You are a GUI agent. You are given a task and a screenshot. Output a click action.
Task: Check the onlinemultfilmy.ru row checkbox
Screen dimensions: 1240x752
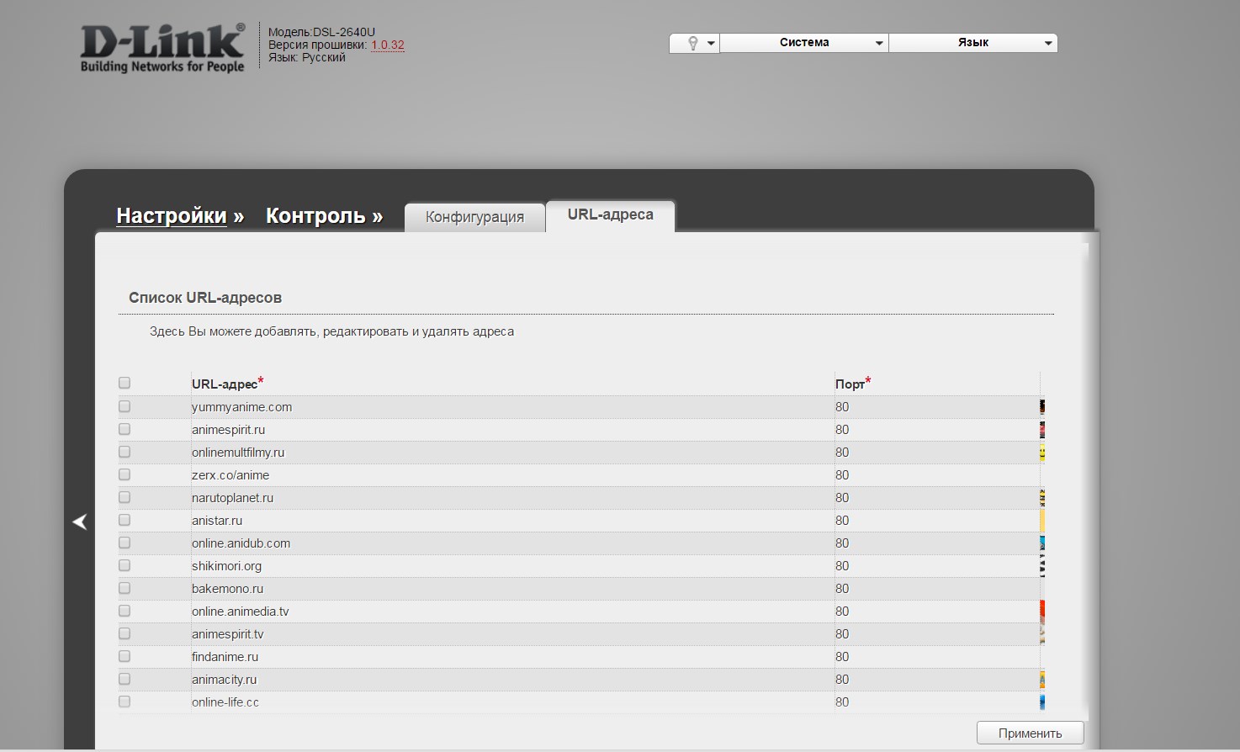tap(125, 452)
